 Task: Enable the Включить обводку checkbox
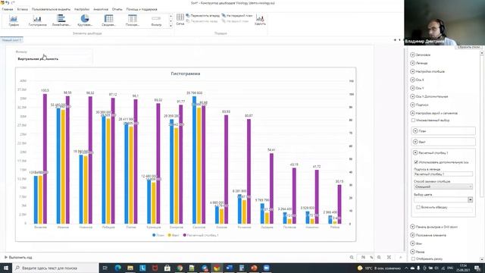point(418,207)
